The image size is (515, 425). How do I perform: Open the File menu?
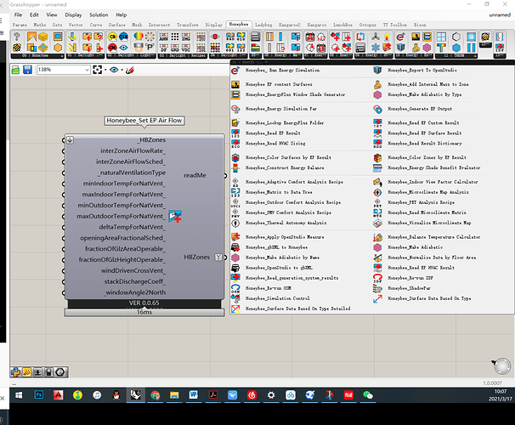pos(18,14)
